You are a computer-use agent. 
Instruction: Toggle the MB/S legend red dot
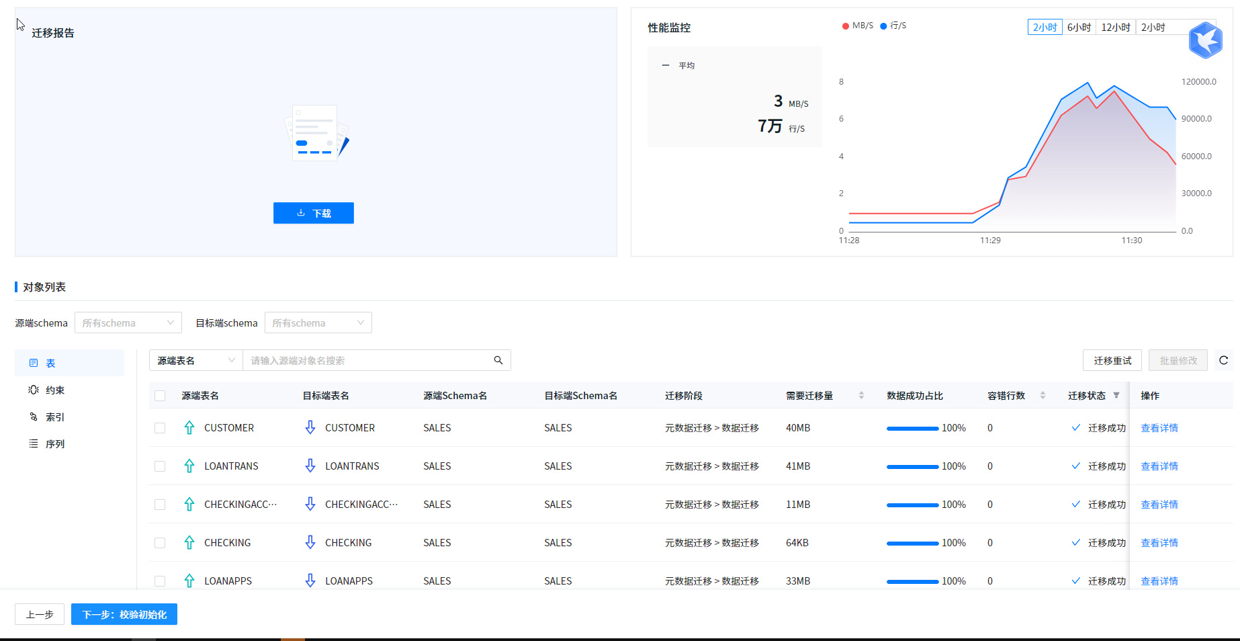(845, 26)
